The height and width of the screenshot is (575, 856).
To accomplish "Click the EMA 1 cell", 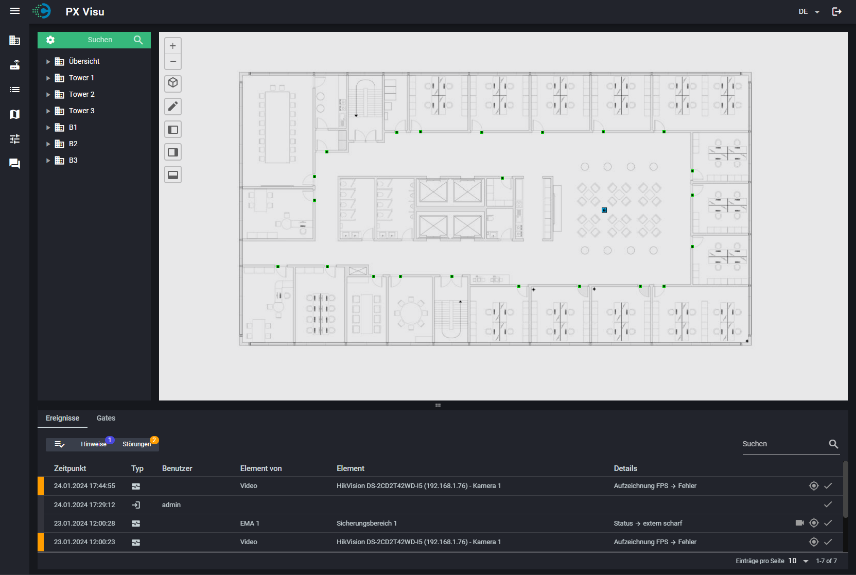I will [x=250, y=523].
